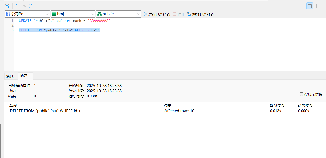Screen dimensions: 326x158
Task: Click the 'AAAAAAAAA' string literal in editor
Action: click(99, 21)
